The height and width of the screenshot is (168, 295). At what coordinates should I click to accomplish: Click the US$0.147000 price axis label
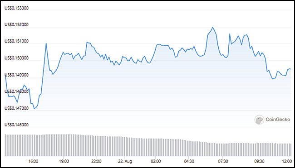coord(16,108)
